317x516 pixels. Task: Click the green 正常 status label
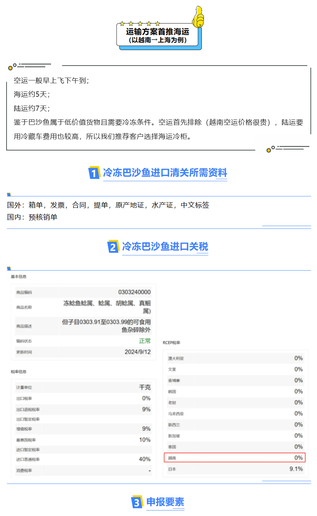(x=145, y=341)
